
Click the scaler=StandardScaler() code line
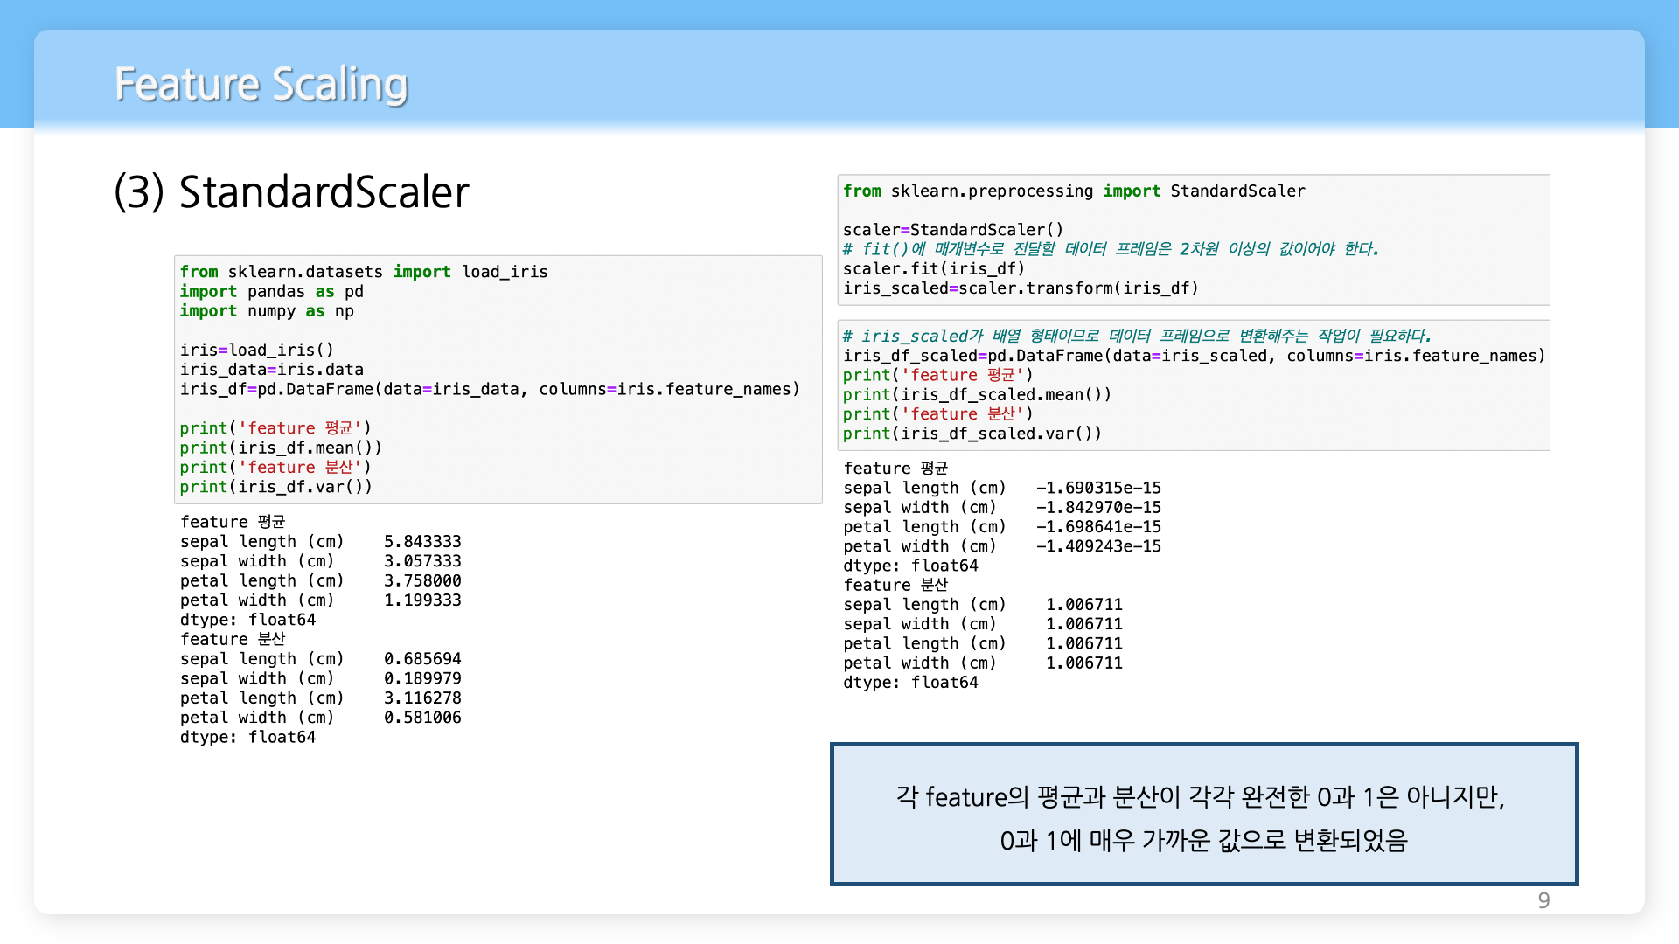(x=952, y=230)
